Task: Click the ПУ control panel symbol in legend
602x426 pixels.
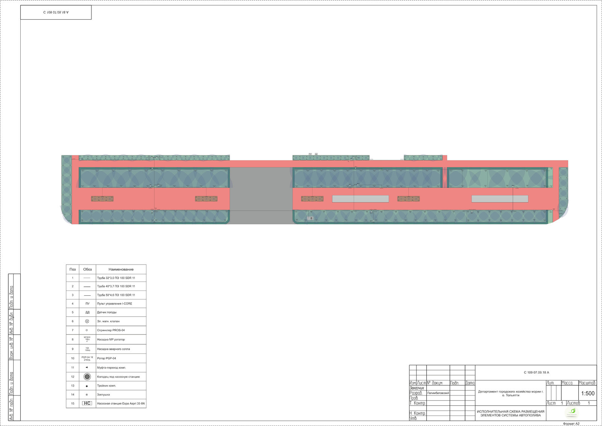Action: tap(87, 304)
